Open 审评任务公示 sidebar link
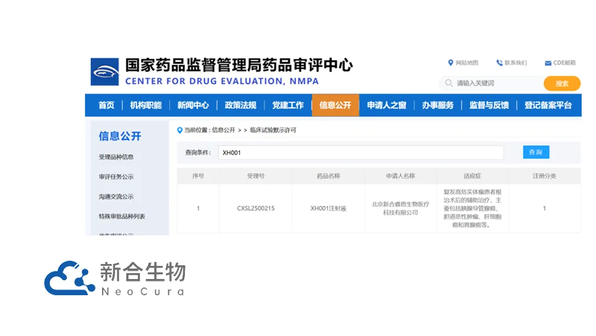Screen dimensions: 596x336 click(116, 177)
